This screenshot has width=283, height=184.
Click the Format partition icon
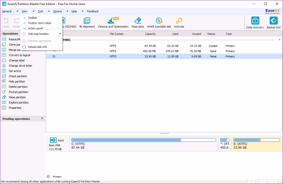tap(4, 92)
